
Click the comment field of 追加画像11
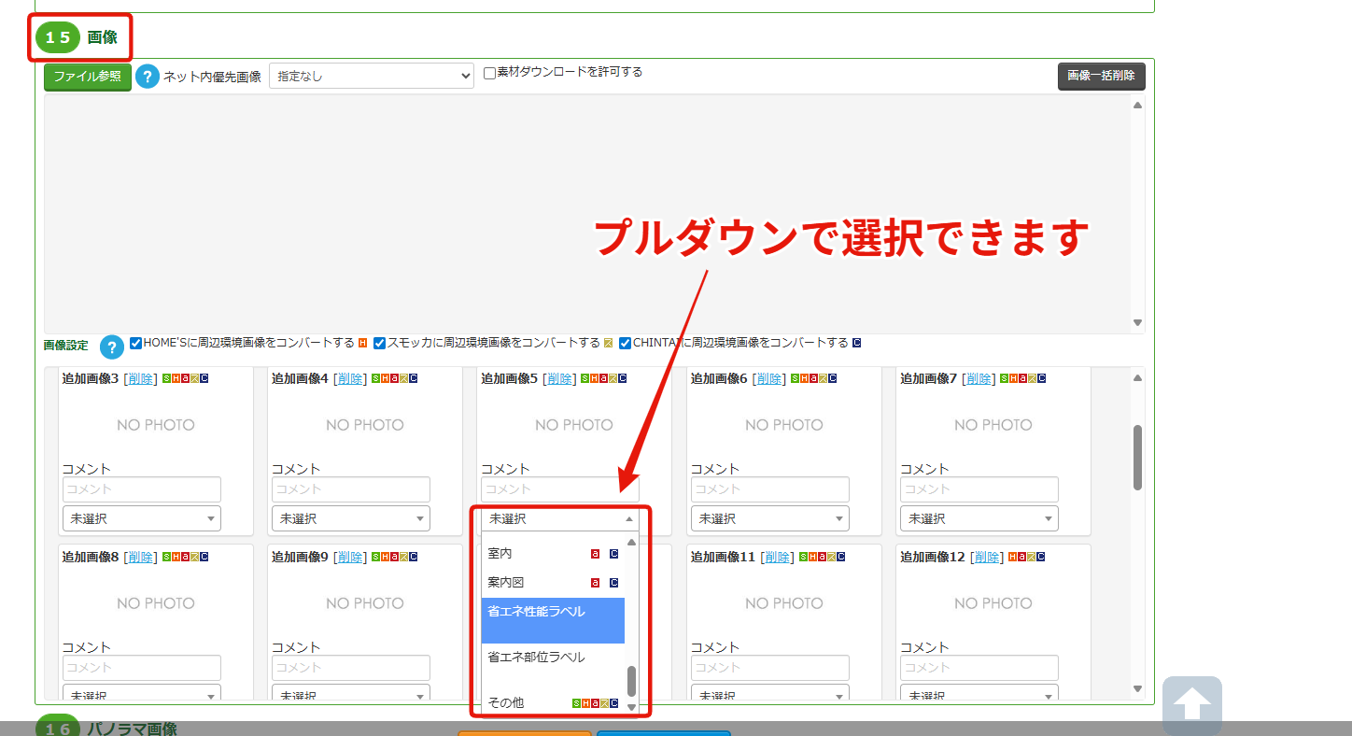coord(770,668)
